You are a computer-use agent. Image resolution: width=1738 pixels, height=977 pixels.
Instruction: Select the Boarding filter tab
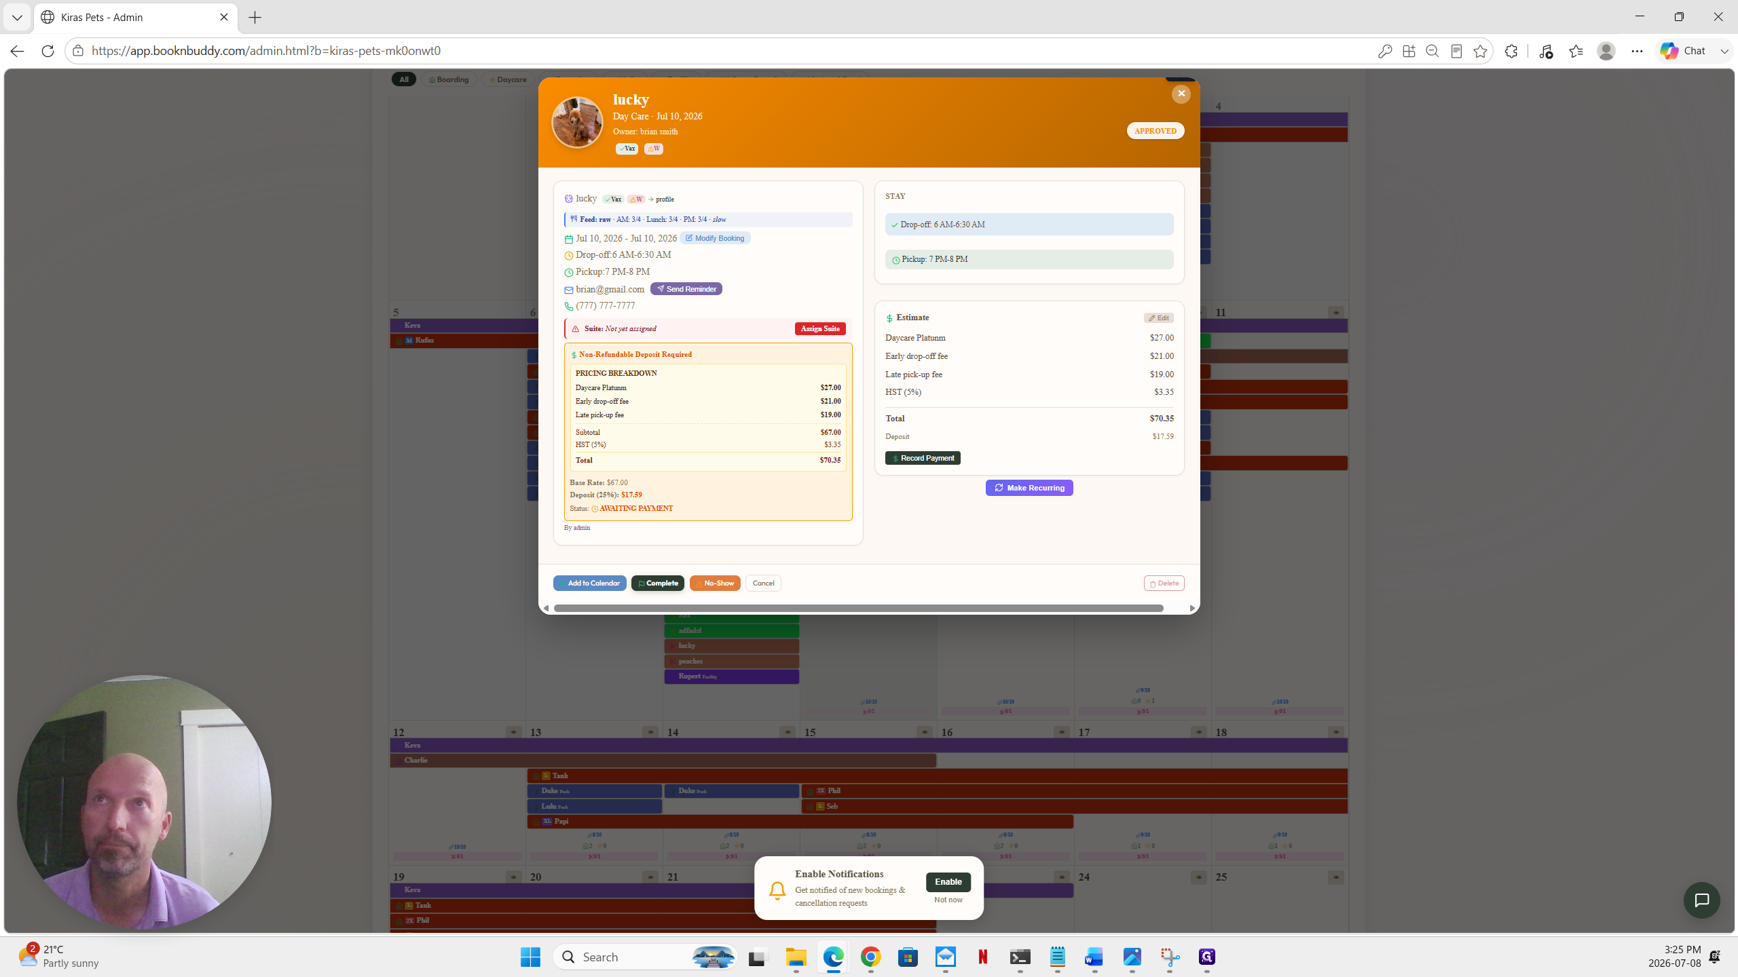(449, 79)
